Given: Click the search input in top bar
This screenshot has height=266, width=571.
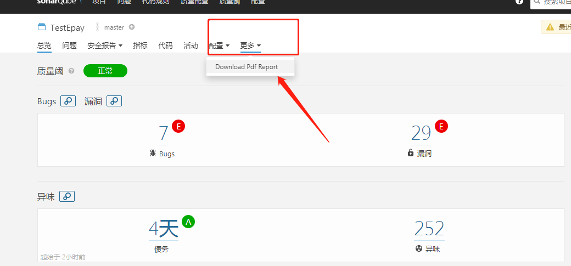Looking at the screenshot, I should click(x=551, y=3).
